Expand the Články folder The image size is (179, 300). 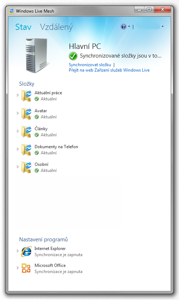click(18, 131)
